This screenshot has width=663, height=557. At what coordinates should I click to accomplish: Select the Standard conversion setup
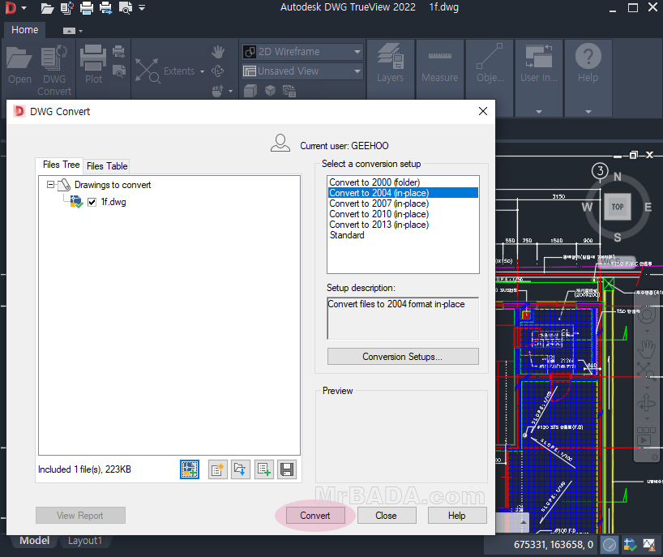(x=403, y=235)
